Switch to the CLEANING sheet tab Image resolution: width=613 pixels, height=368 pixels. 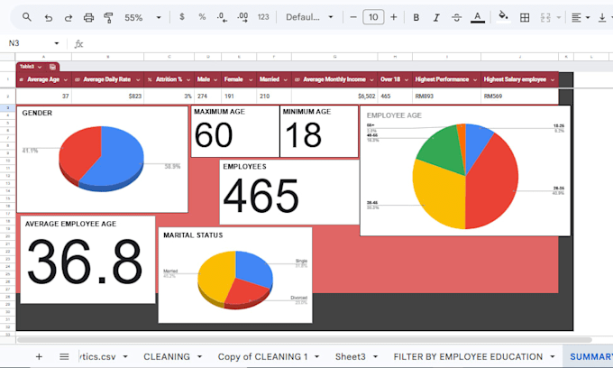pyautogui.click(x=167, y=356)
